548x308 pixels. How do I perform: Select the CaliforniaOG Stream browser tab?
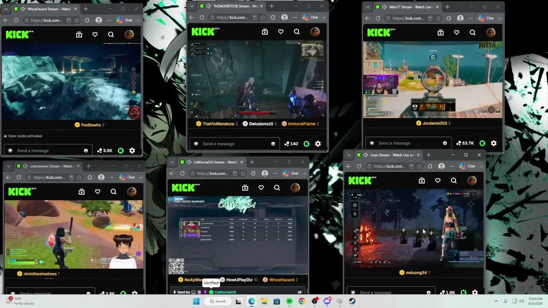click(212, 162)
